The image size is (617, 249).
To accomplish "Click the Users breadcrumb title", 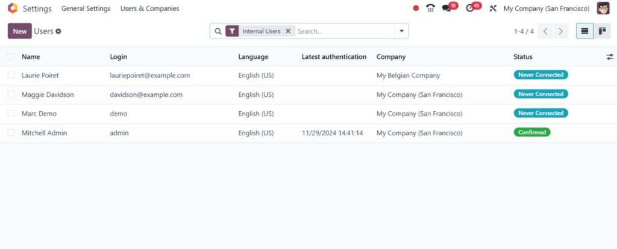I will click(43, 31).
